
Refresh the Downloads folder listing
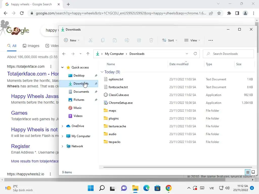tap(195, 54)
